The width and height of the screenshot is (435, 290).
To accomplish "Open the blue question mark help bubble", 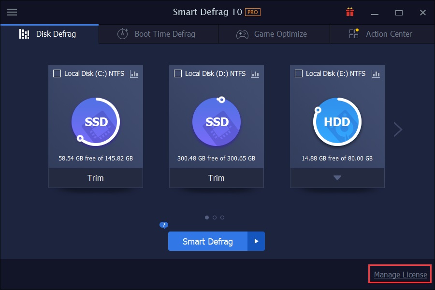I will click(x=164, y=225).
